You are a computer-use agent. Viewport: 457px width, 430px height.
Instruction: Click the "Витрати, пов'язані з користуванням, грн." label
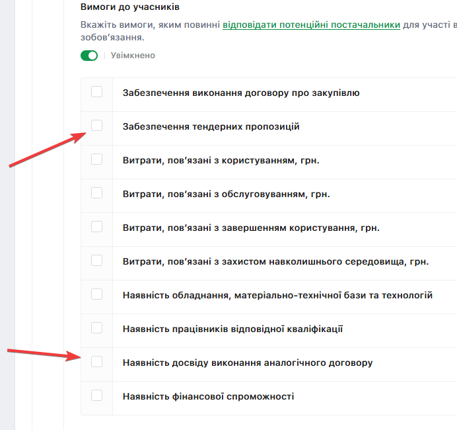tap(221, 160)
